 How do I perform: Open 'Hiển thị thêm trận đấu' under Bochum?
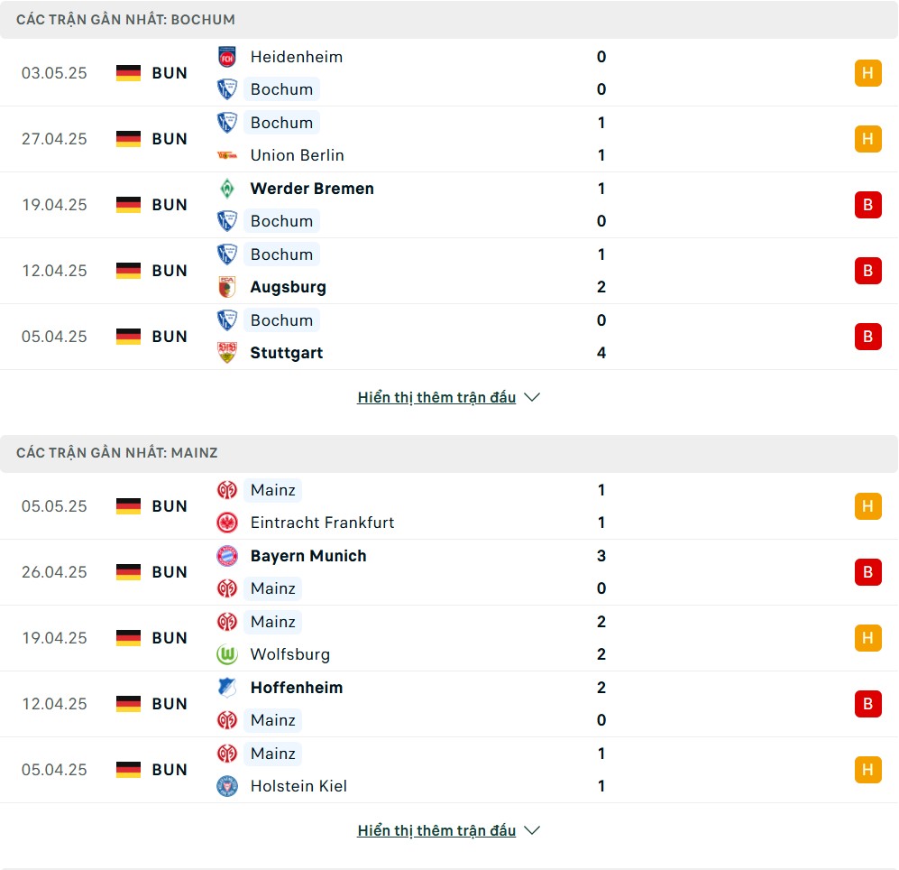(436, 397)
